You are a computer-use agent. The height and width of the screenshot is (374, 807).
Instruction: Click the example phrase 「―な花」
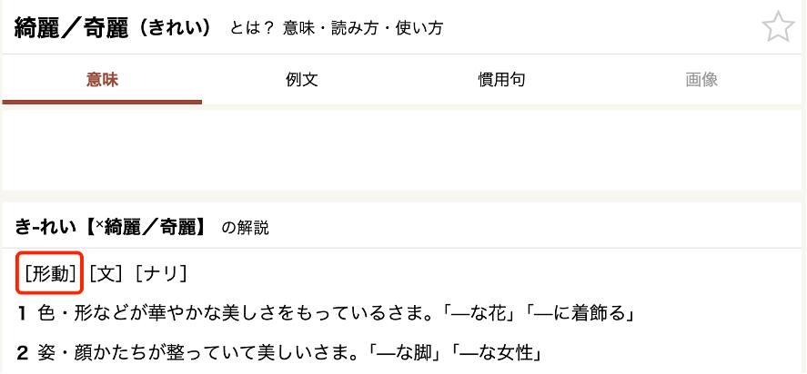478,313
